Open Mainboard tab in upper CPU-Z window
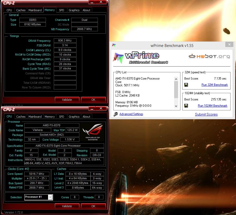236x215 pixels. (x=35, y=10)
